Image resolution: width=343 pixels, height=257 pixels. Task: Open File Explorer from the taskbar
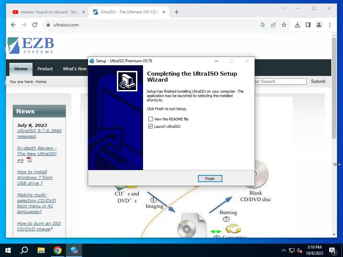[41, 250]
